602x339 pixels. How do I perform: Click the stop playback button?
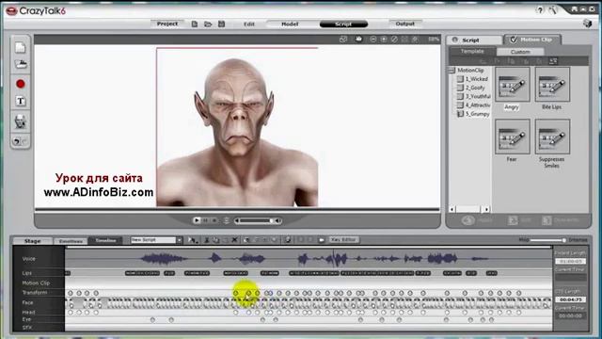click(x=214, y=220)
